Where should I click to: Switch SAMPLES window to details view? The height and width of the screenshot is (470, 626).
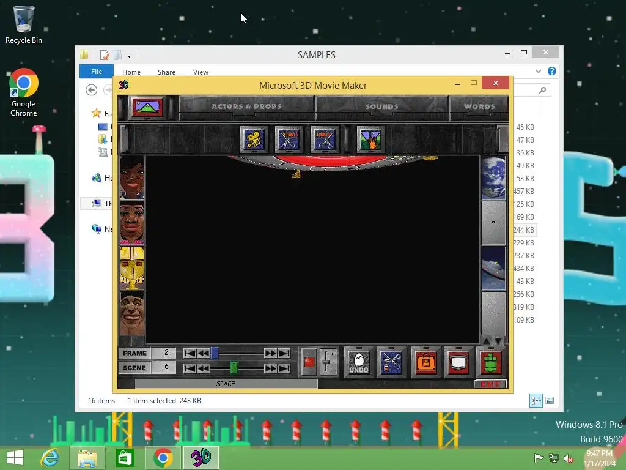[x=536, y=400]
